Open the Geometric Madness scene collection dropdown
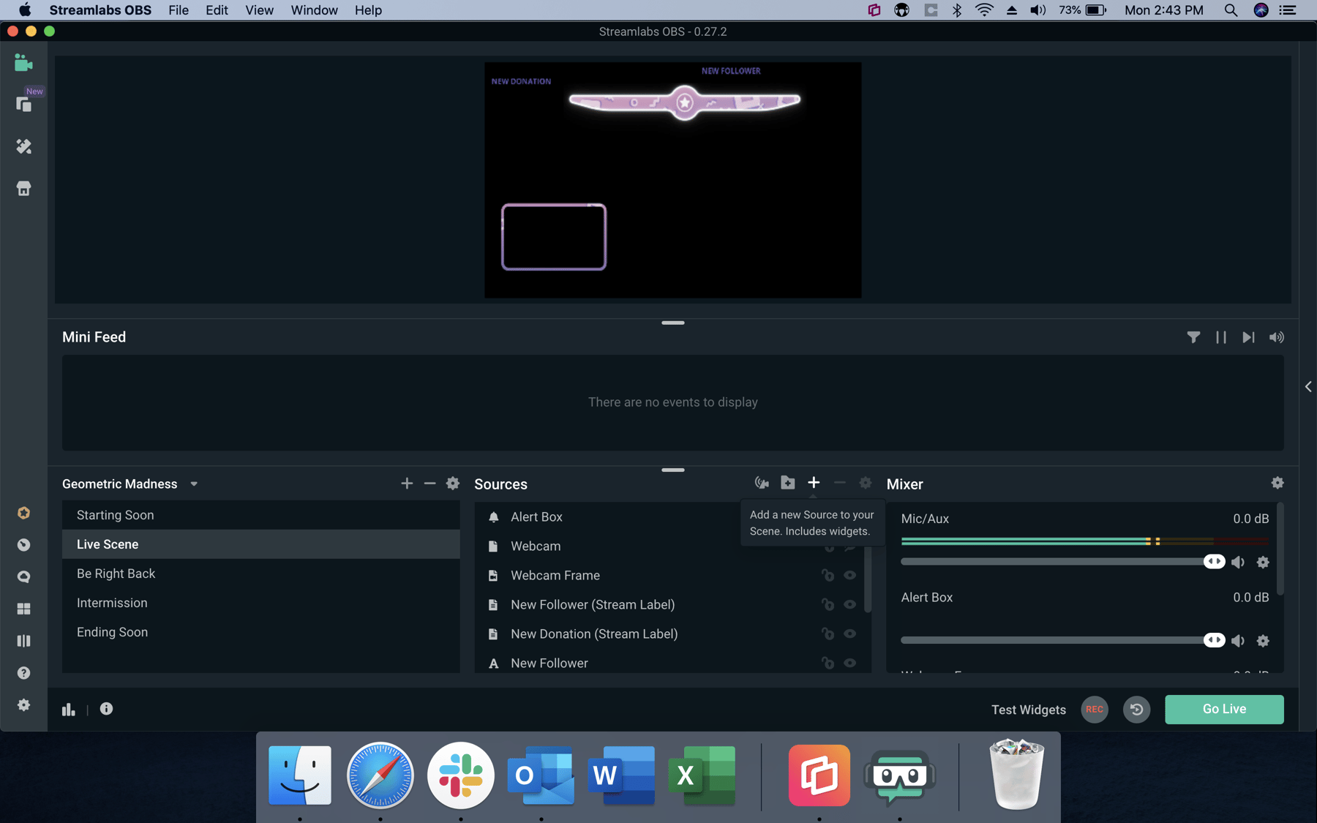Screen dimensions: 1317x823 pos(194,484)
